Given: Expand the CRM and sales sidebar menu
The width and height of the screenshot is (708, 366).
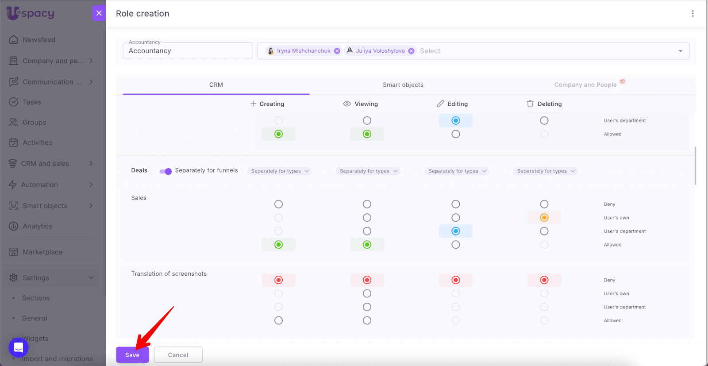Looking at the screenshot, I should pos(91,164).
